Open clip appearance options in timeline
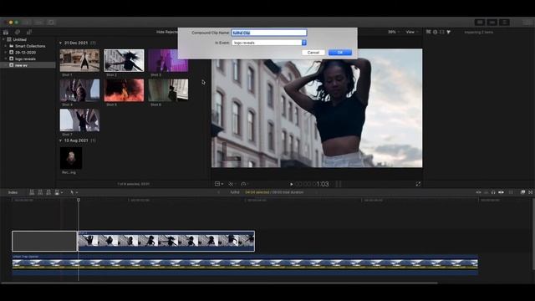This screenshot has width=535, height=301. [x=511, y=192]
